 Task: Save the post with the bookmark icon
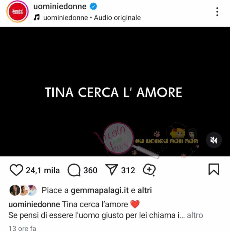pyautogui.click(x=214, y=169)
